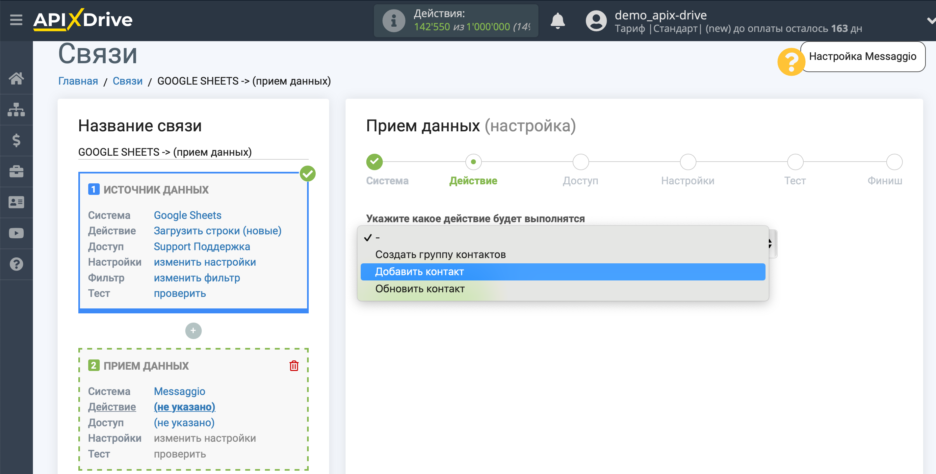Open 'Messaggio' system link
This screenshot has height=474, width=936.
point(179,391)
